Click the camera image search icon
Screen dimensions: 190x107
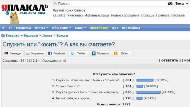170,4
